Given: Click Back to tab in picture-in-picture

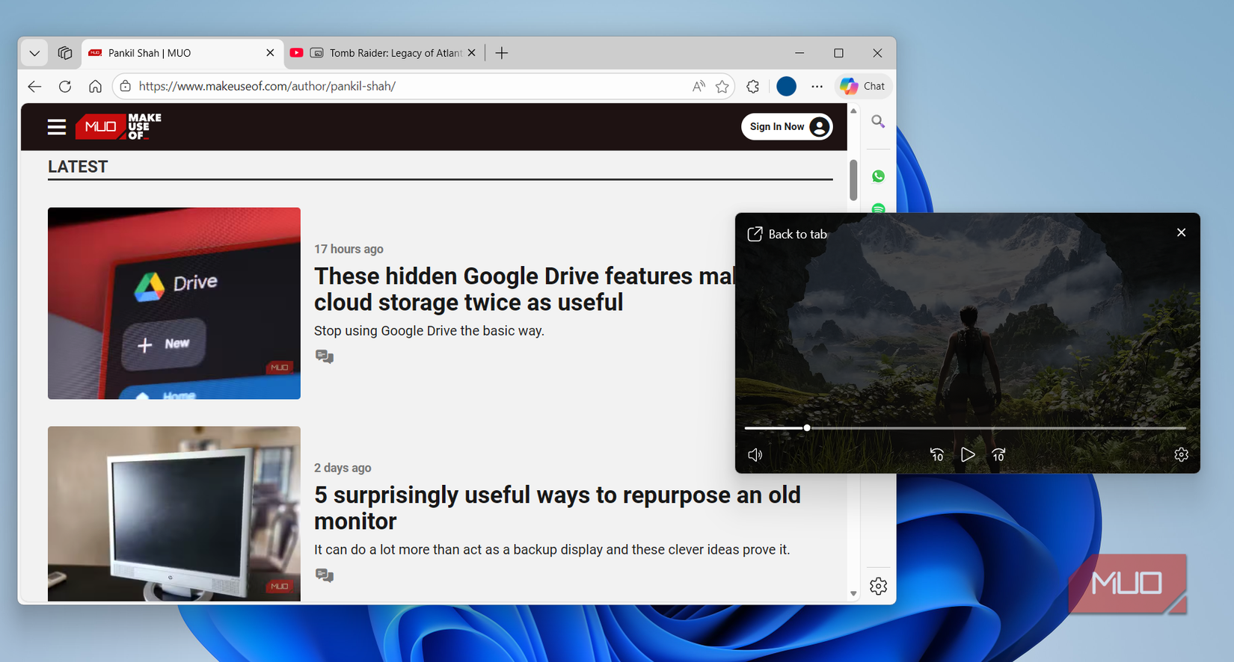Looking at the screenshot, I should [x=788, y=234].
